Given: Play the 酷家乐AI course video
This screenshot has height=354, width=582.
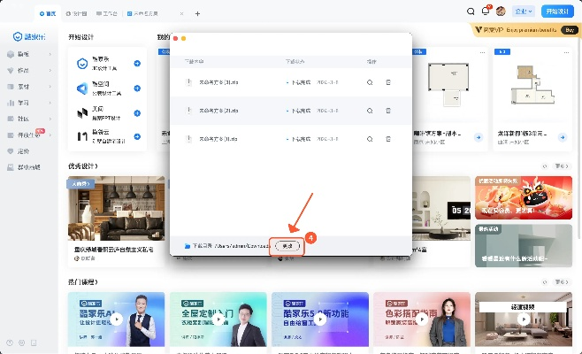Looking at the screenshot, I should [117, 319].
